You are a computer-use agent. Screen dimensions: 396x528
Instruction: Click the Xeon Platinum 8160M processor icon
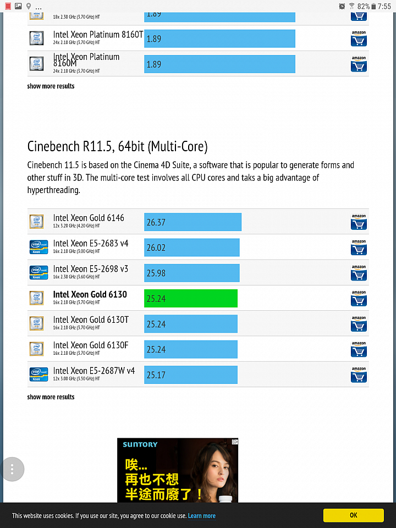(x=36, y=64)
